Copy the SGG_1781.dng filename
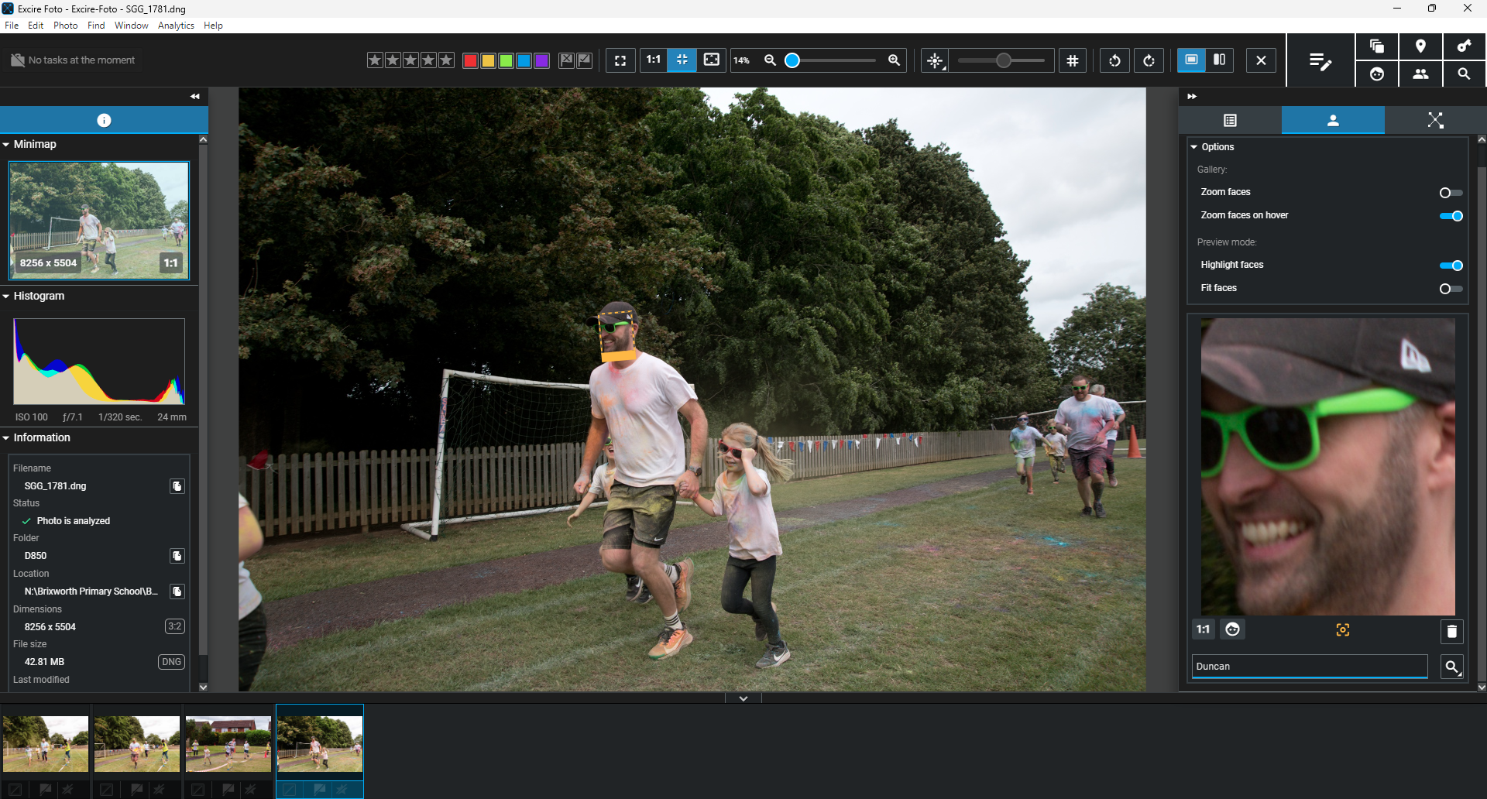 click(177, 486)
